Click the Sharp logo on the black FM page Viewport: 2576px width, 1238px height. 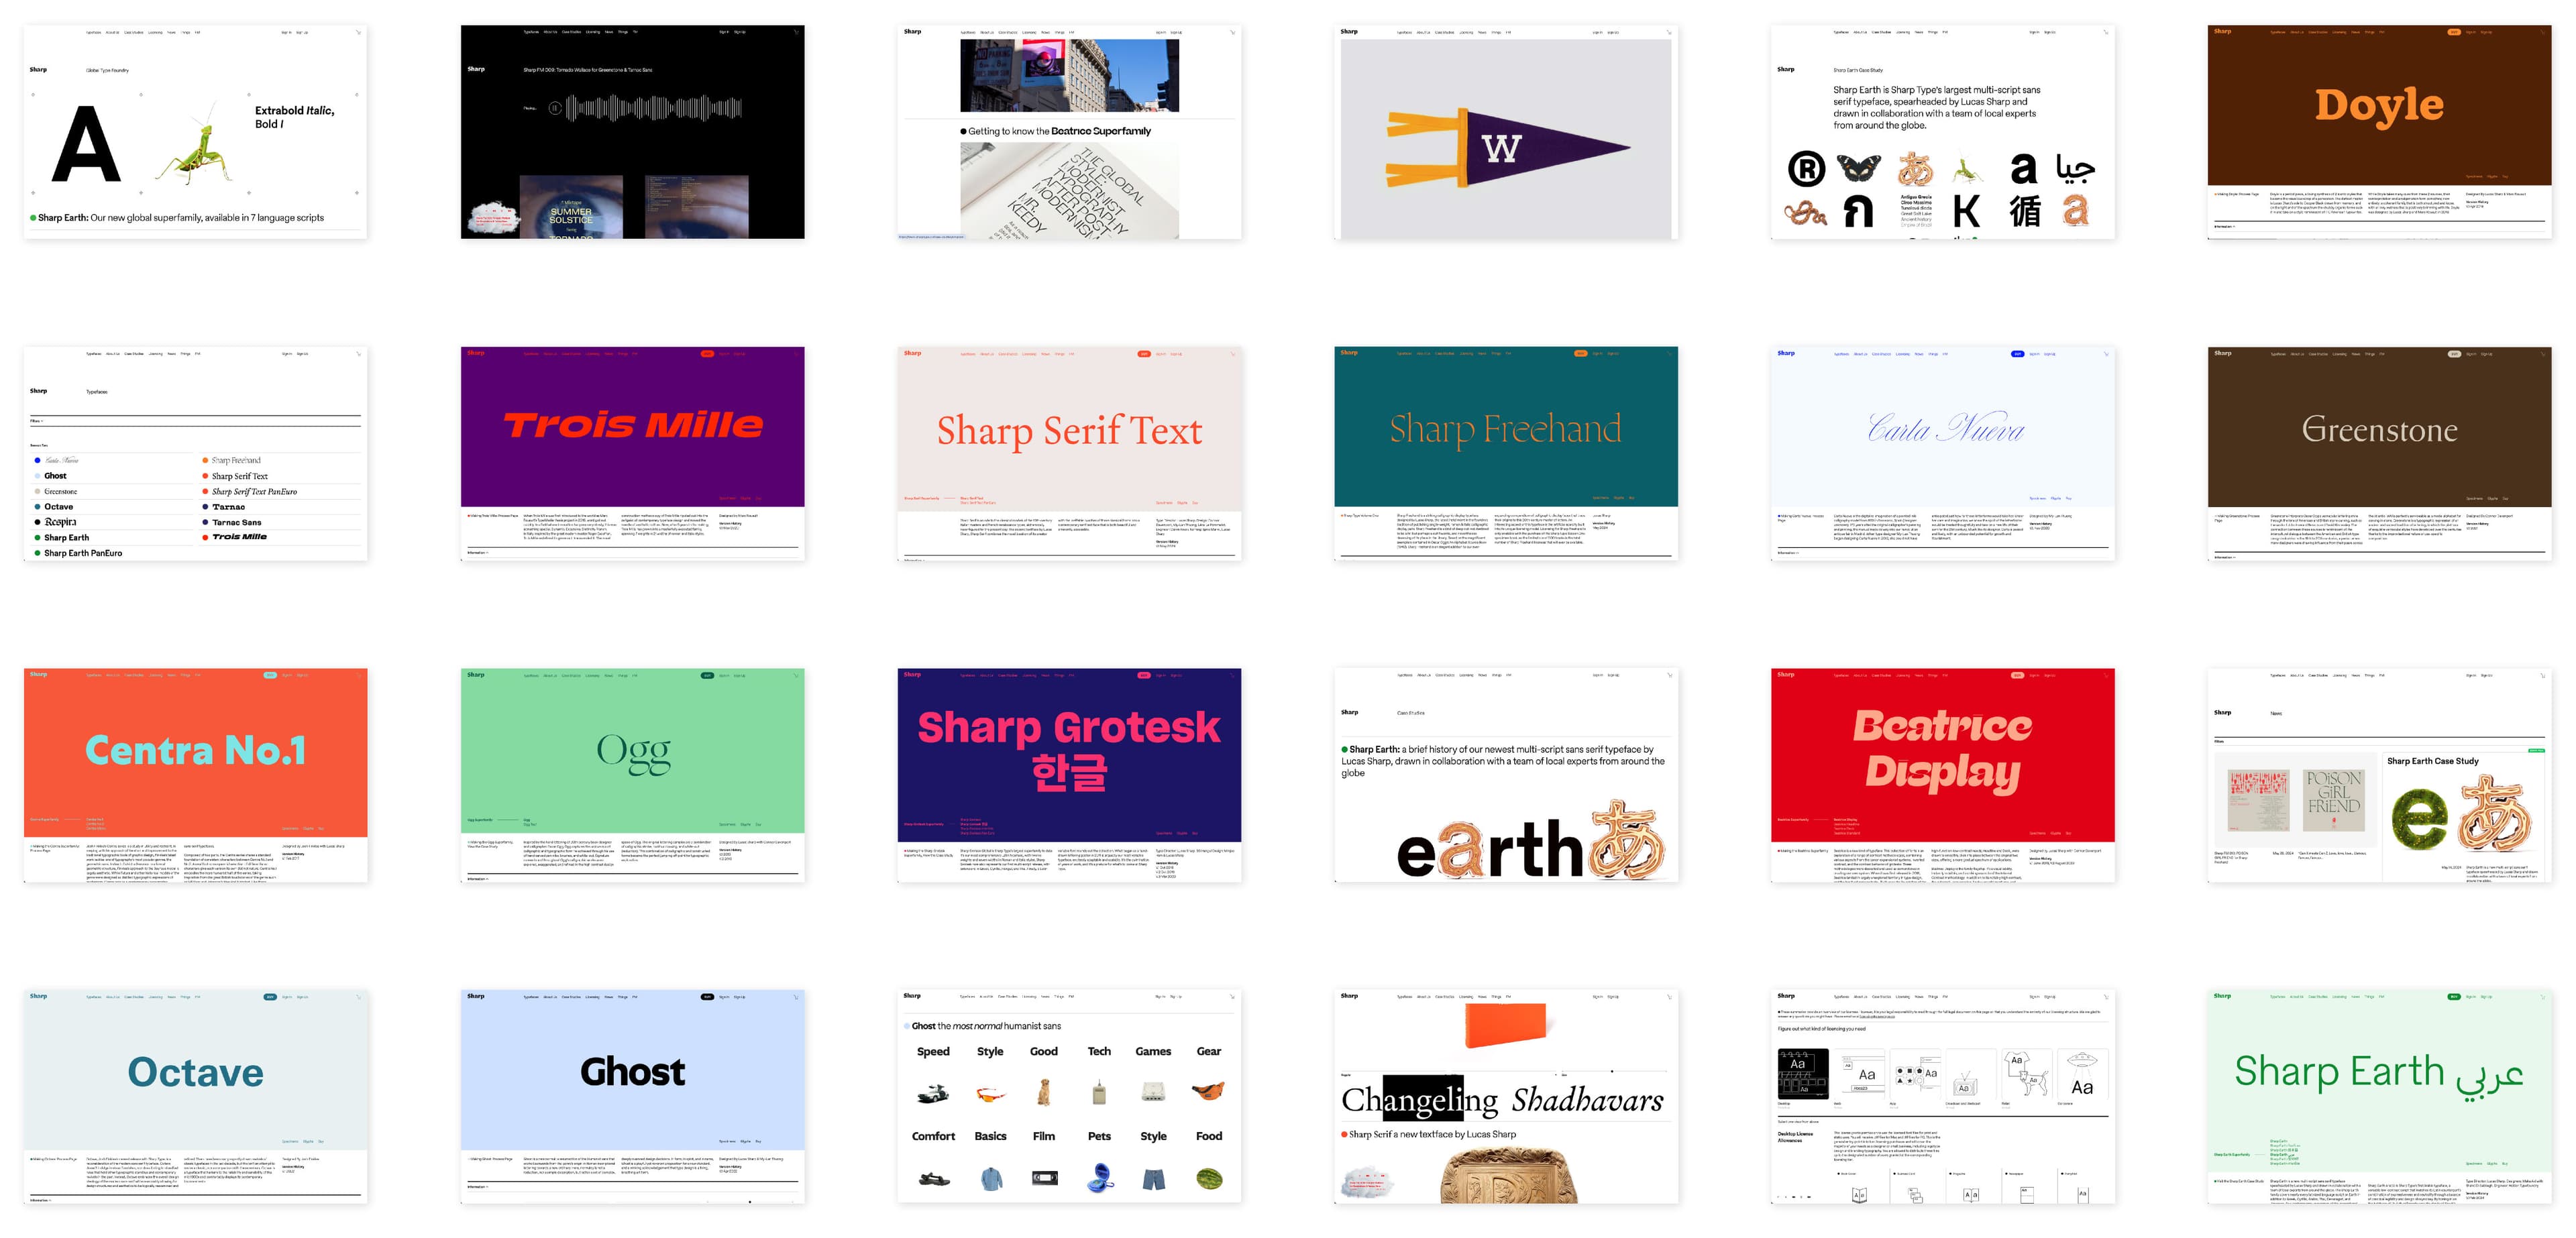coord(476,69)
